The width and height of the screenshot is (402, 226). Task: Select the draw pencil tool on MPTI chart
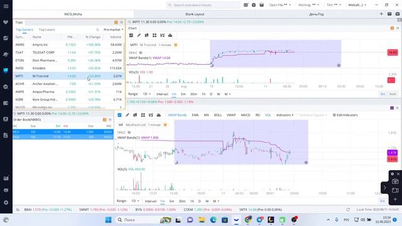(x=139, y=35)
